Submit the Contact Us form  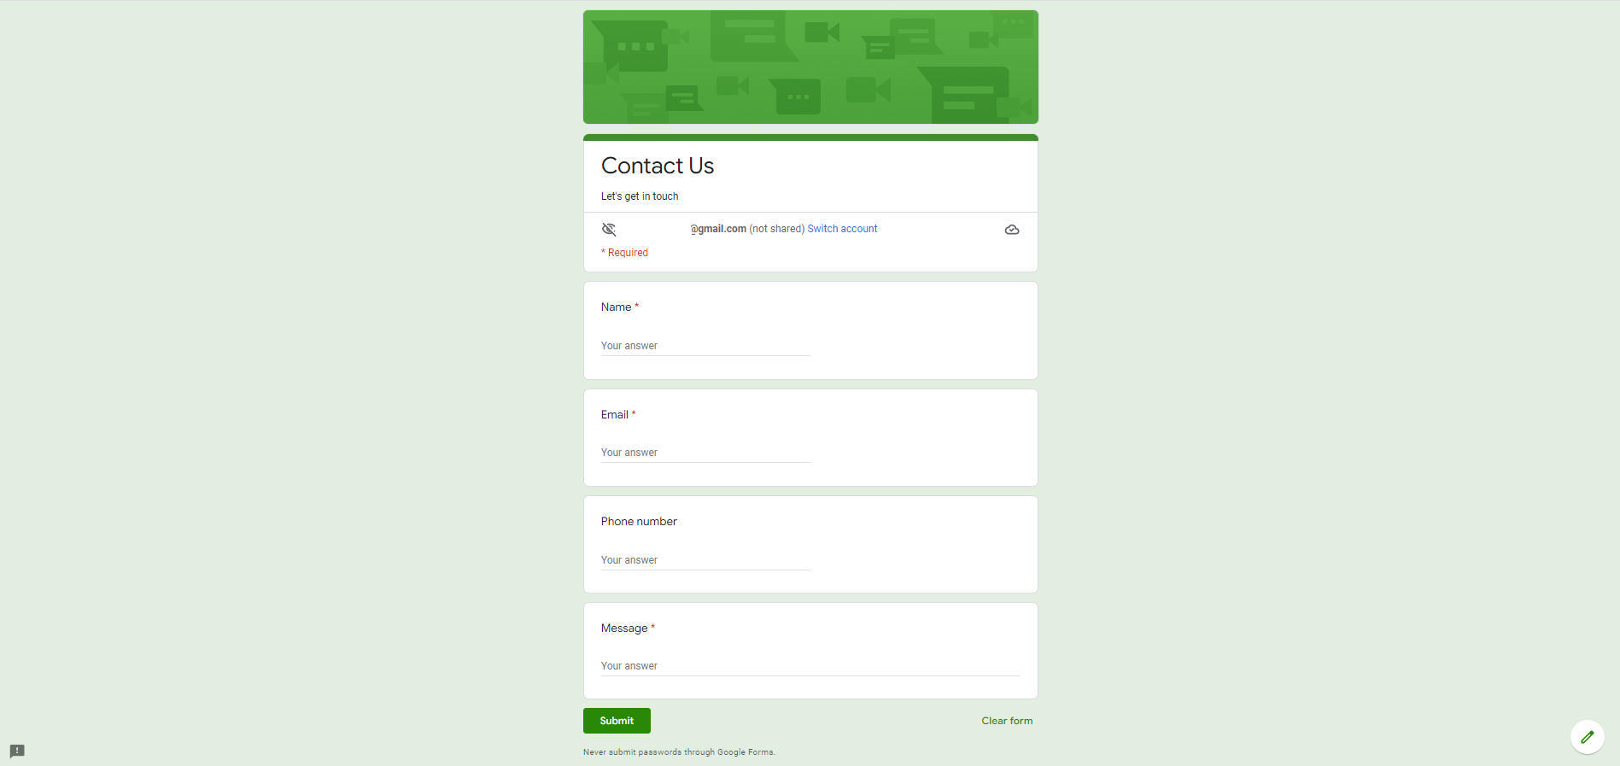pos(617,721)
